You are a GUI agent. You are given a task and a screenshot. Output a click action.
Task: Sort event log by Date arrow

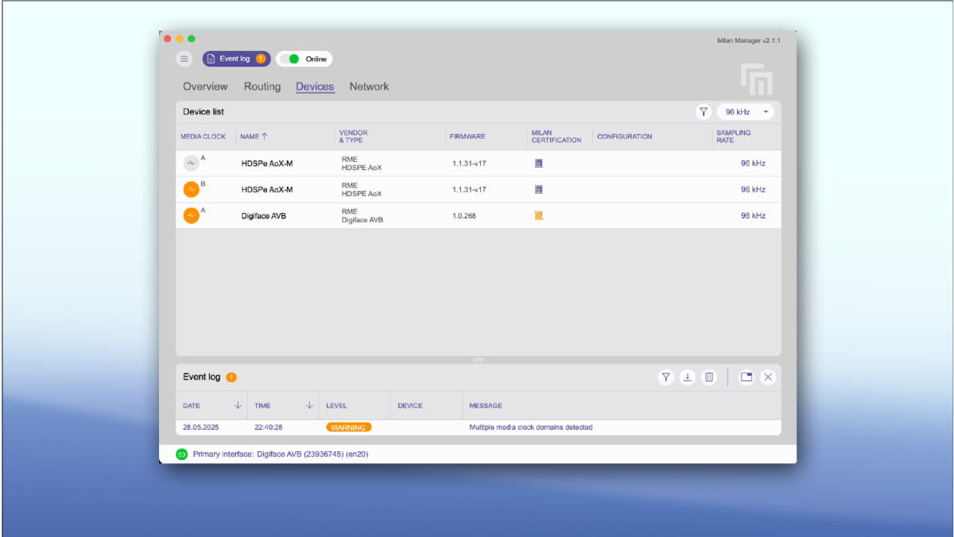pyautogui.click(x=238, y=406)
